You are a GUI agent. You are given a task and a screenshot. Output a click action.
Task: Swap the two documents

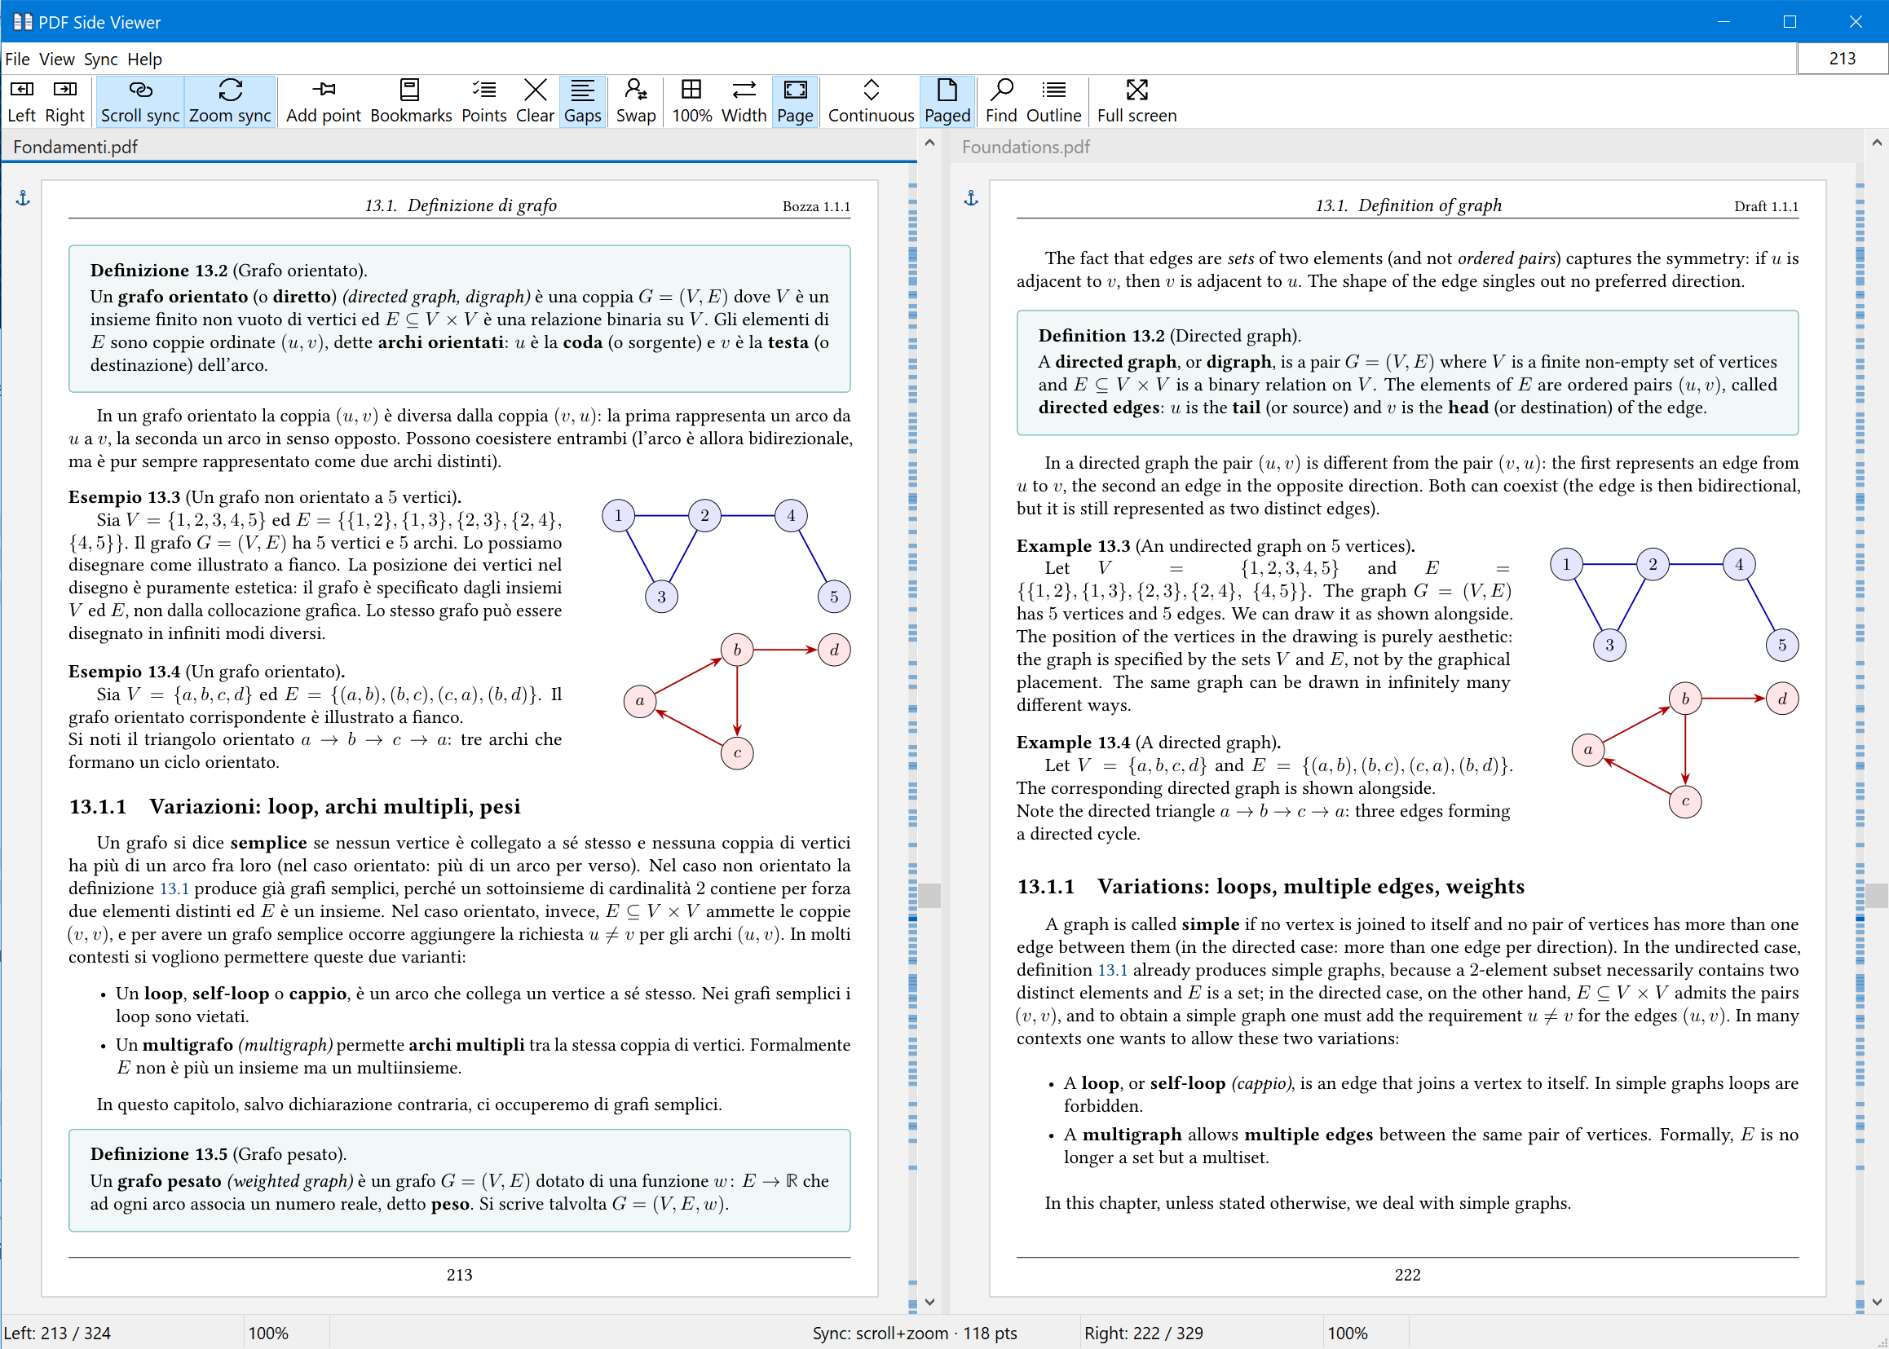tap(635, 101)
